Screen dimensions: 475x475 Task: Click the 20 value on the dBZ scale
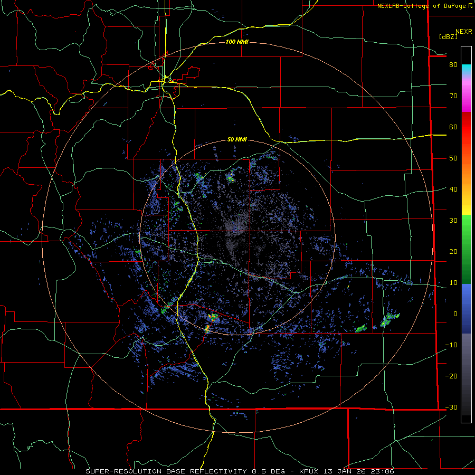[453, 251]
